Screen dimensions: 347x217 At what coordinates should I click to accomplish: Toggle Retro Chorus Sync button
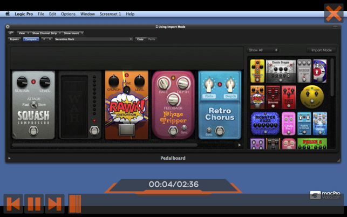point(209,130)
